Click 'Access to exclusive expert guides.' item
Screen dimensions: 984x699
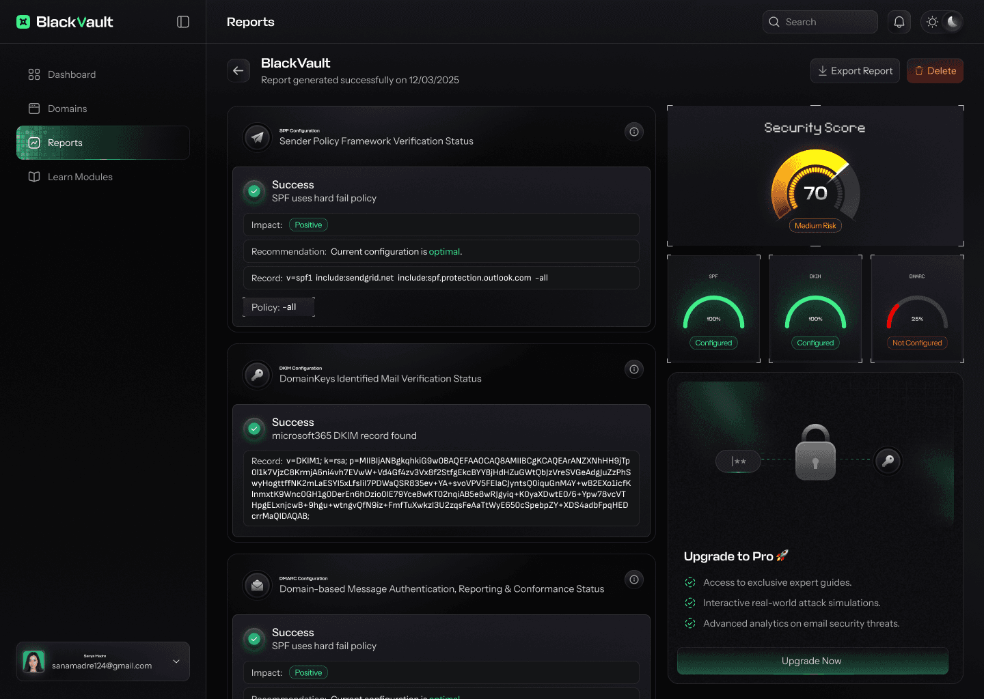click(777, 582)
